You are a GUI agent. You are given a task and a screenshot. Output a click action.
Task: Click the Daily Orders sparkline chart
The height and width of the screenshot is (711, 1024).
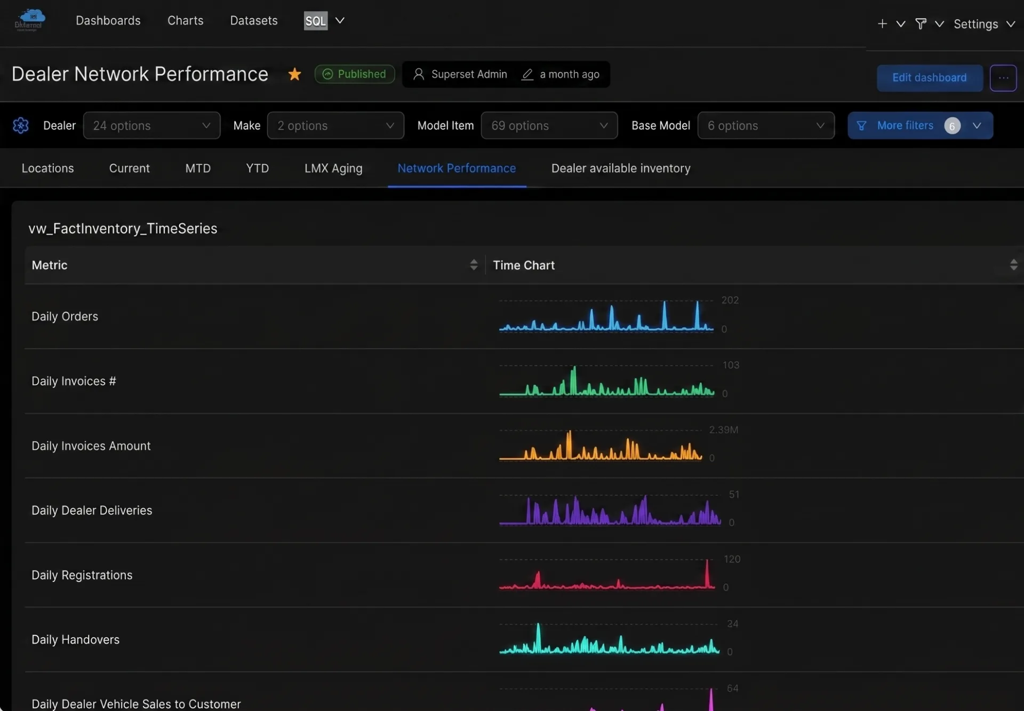click(606, 316)
